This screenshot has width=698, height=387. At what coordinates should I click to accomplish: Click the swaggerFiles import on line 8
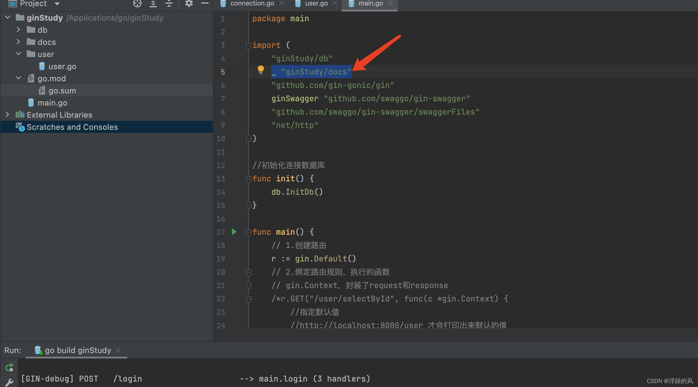tap(375, 112)
